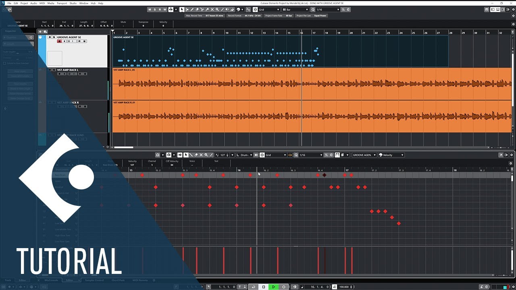This screenshot has width=516, height=290.
Task: Open the Audio menu
Action: pyautogui.click(x=34, y=3)
